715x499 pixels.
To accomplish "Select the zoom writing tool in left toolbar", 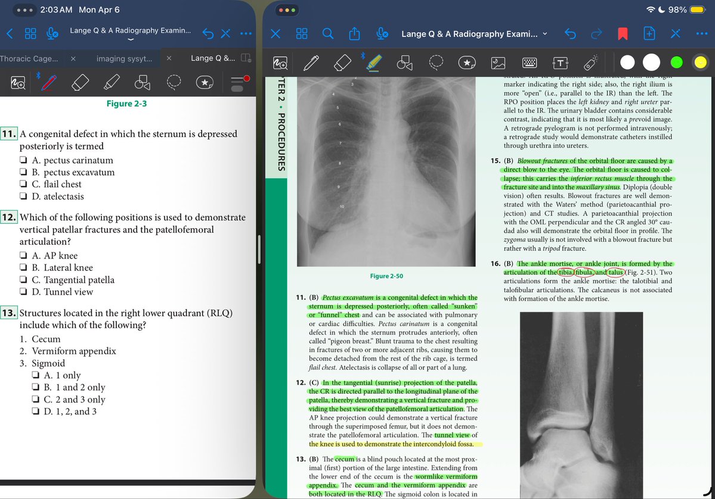I will click(18, 83).
